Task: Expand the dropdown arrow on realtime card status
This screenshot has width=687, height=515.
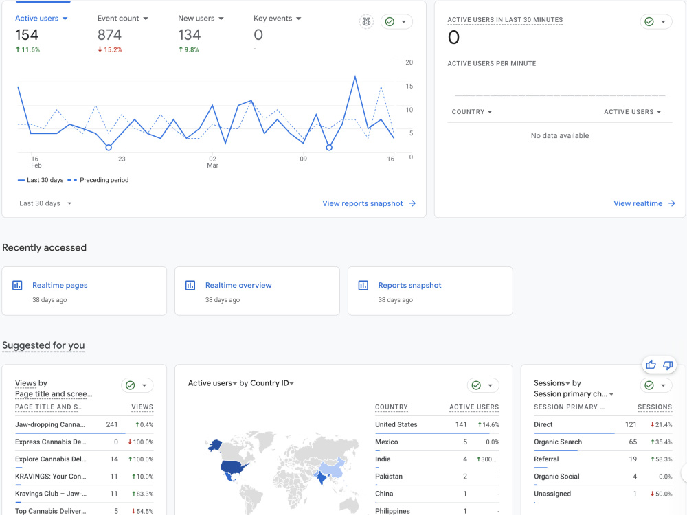Action: tap(663, 21)
